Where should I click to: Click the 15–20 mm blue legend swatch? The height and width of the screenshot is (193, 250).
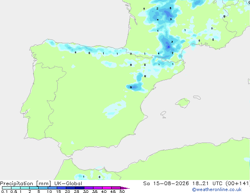pos(61,188)
